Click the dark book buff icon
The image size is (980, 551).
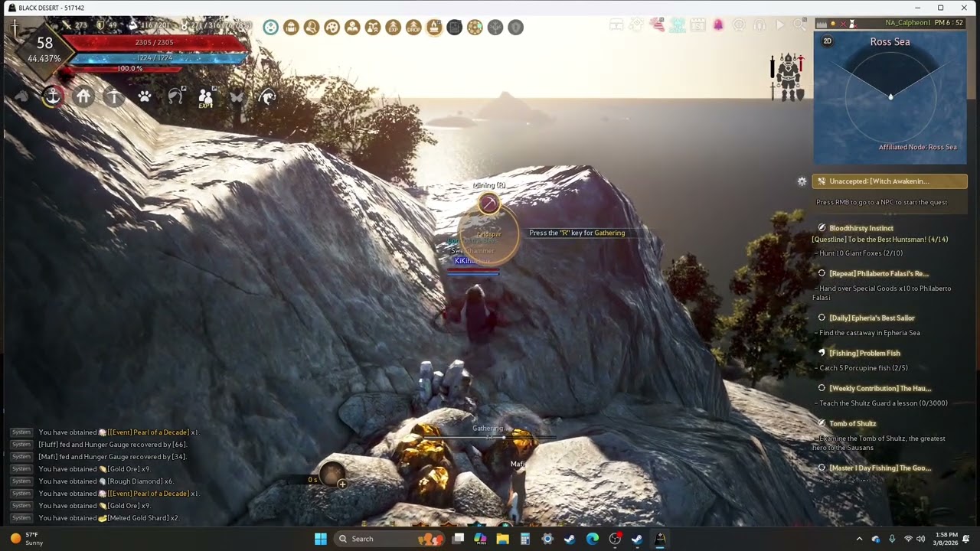coord(455,28)
